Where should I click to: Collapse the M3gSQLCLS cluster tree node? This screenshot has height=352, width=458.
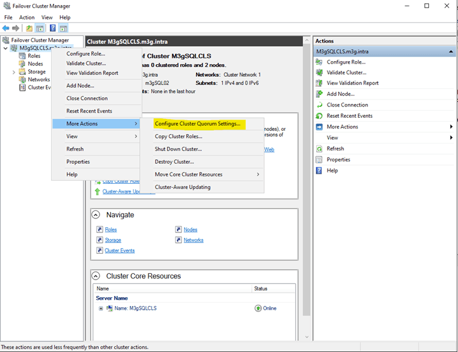(x=6, y=48)
